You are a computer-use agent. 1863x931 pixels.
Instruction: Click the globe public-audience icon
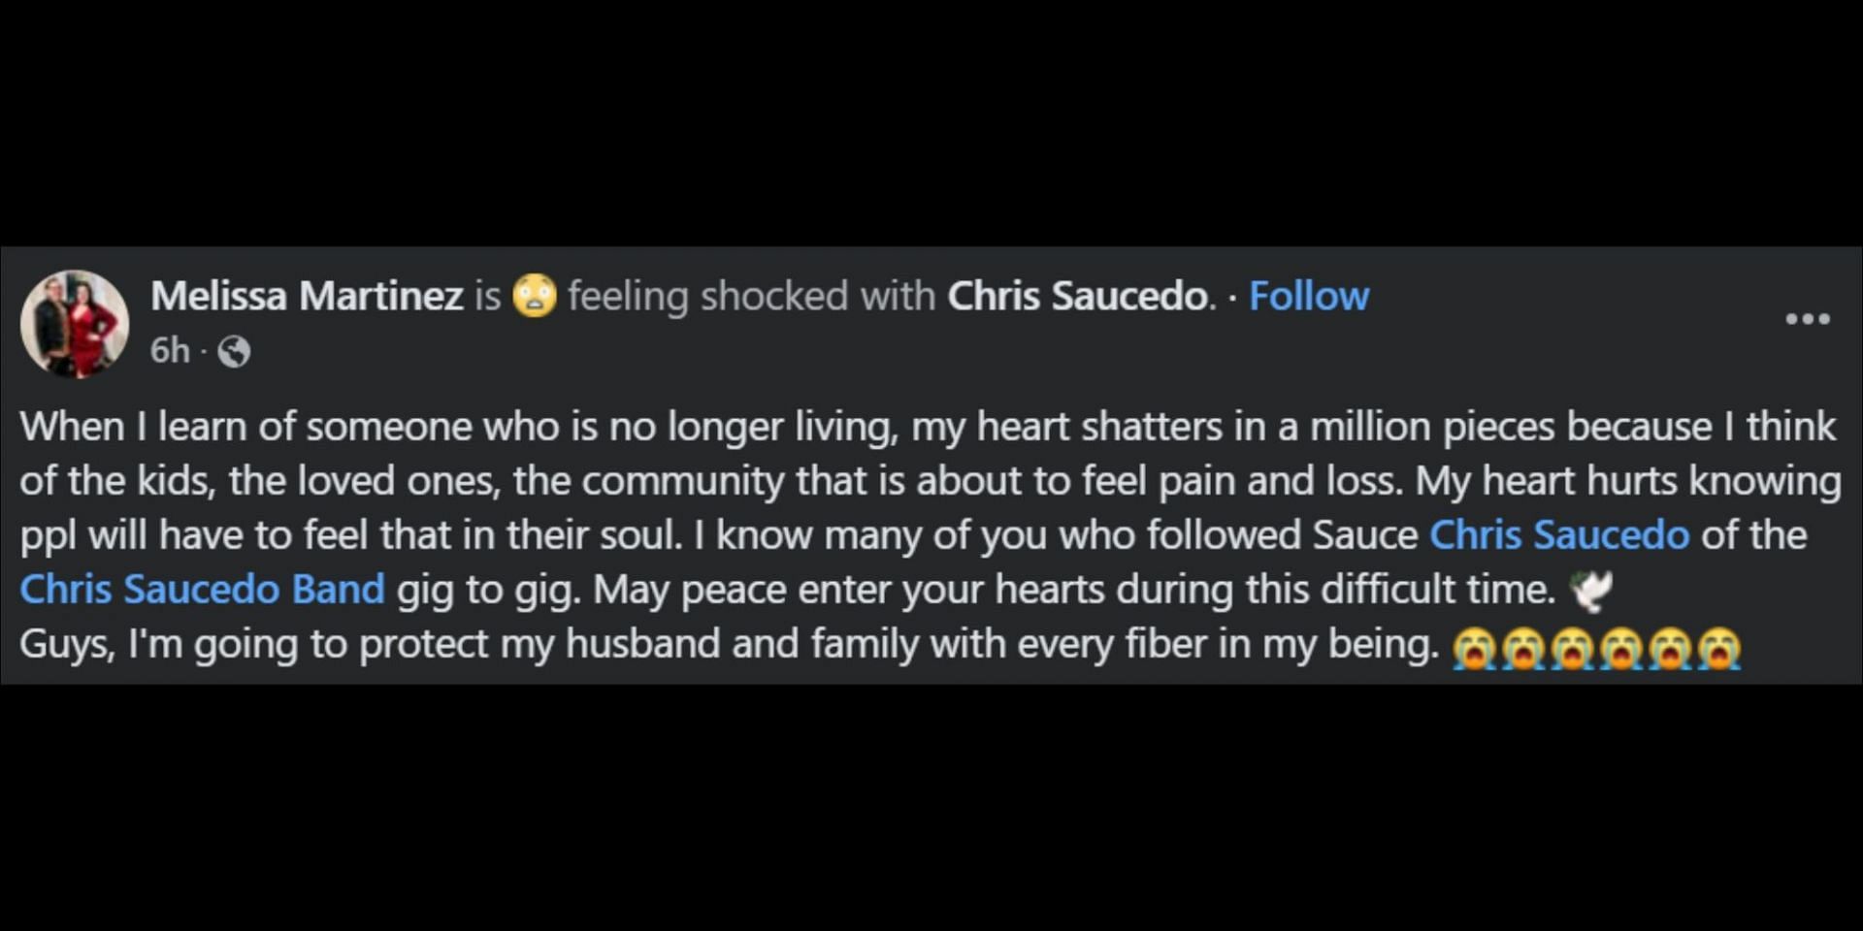[x=234, y=351]
